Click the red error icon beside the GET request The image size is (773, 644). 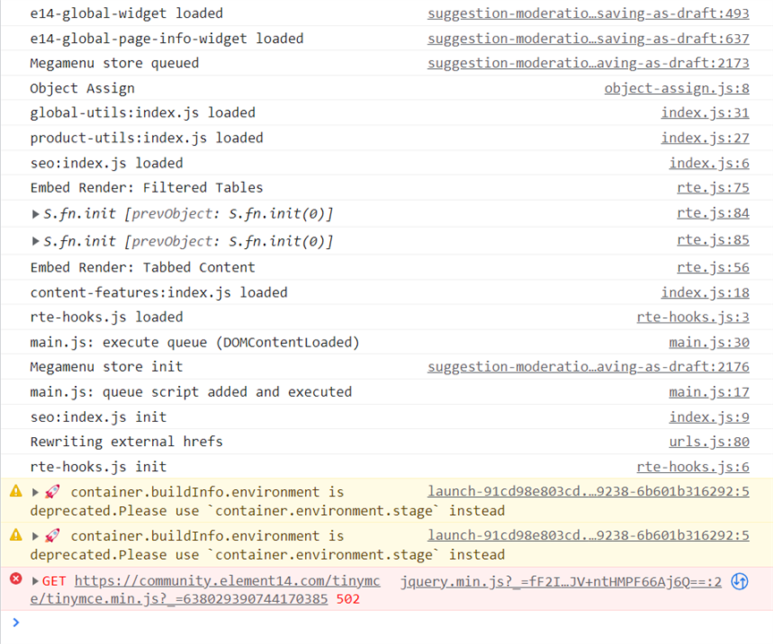click(x=15, y=580)
